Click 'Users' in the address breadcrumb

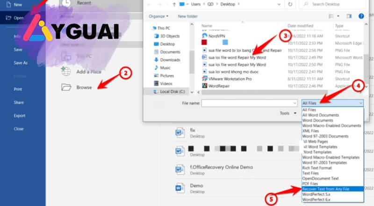[x=195, y=4]
